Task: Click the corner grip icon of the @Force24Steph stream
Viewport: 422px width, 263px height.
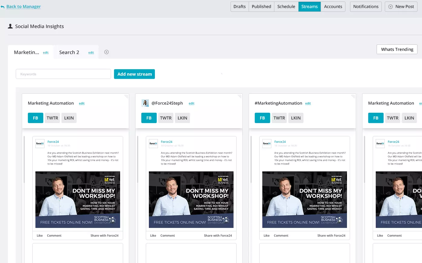Action: pyautogui.click(x=240, y=96)
